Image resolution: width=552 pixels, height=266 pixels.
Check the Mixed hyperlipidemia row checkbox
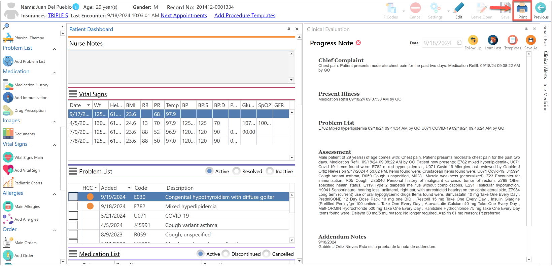[73, 206]
